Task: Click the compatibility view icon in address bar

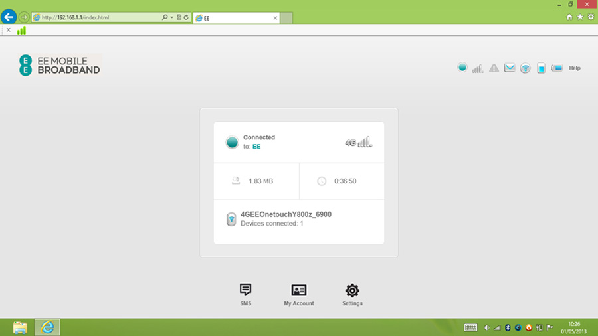Action: (x=179, y=17)
